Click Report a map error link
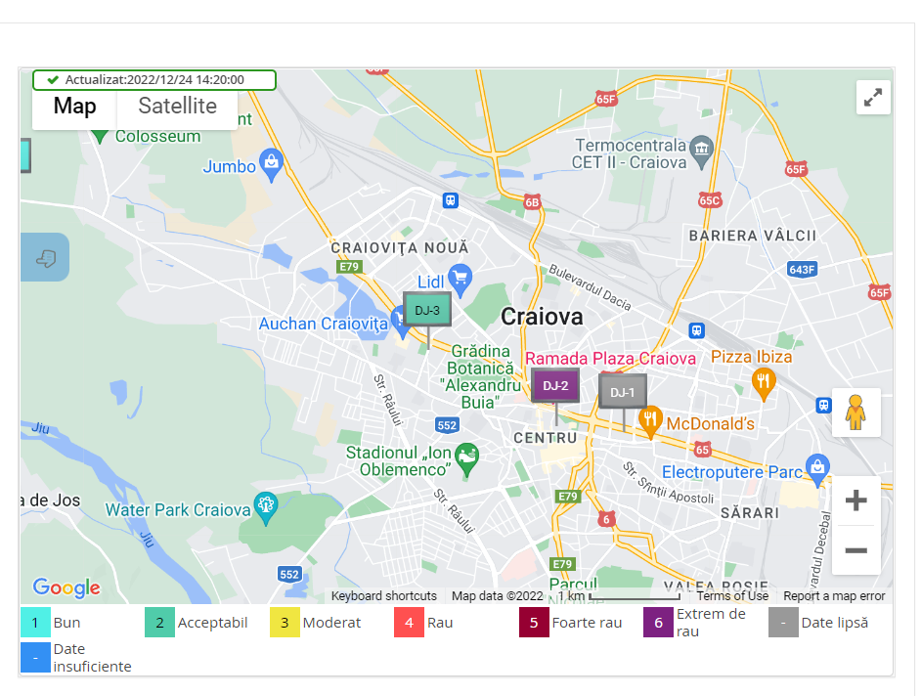The width and height of the screenshot is (921, 696). (834, 595)
